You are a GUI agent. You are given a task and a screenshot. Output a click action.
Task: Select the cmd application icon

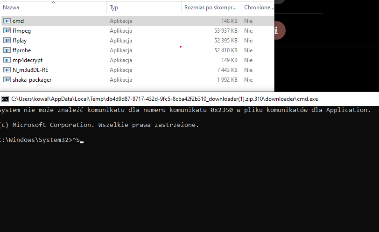tap(7, 21)
